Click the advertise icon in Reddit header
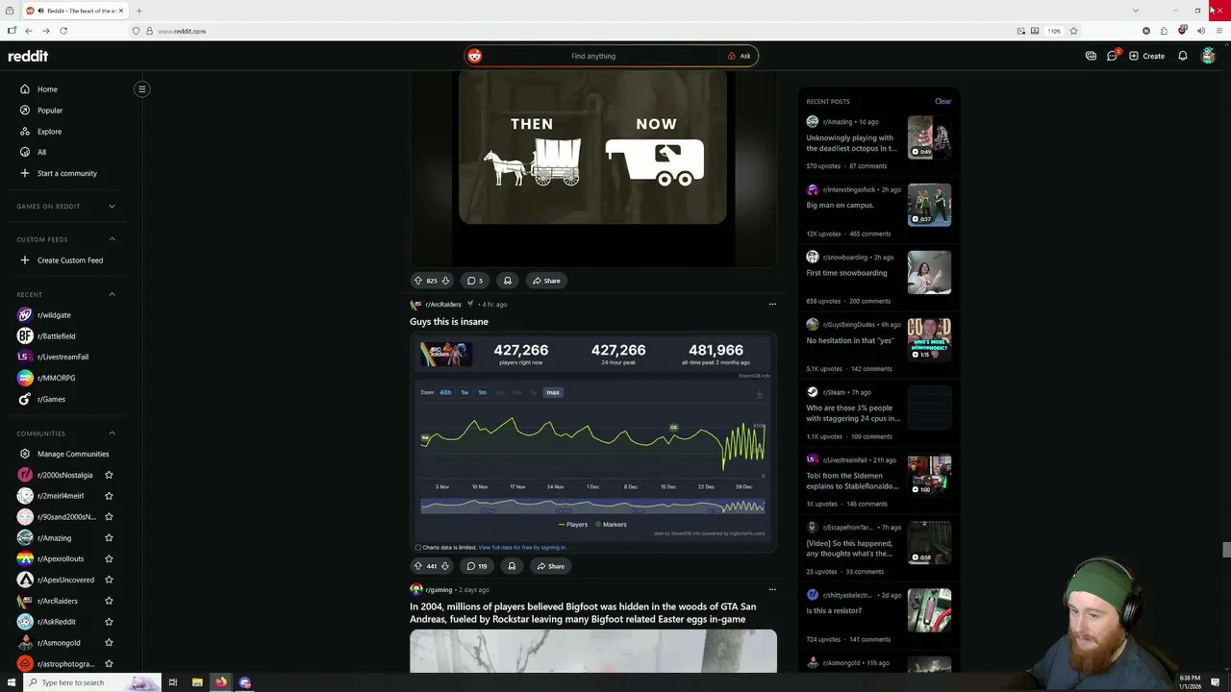Image resolution: width=1231 pixels, height=692 pixels. [1091, 56]
